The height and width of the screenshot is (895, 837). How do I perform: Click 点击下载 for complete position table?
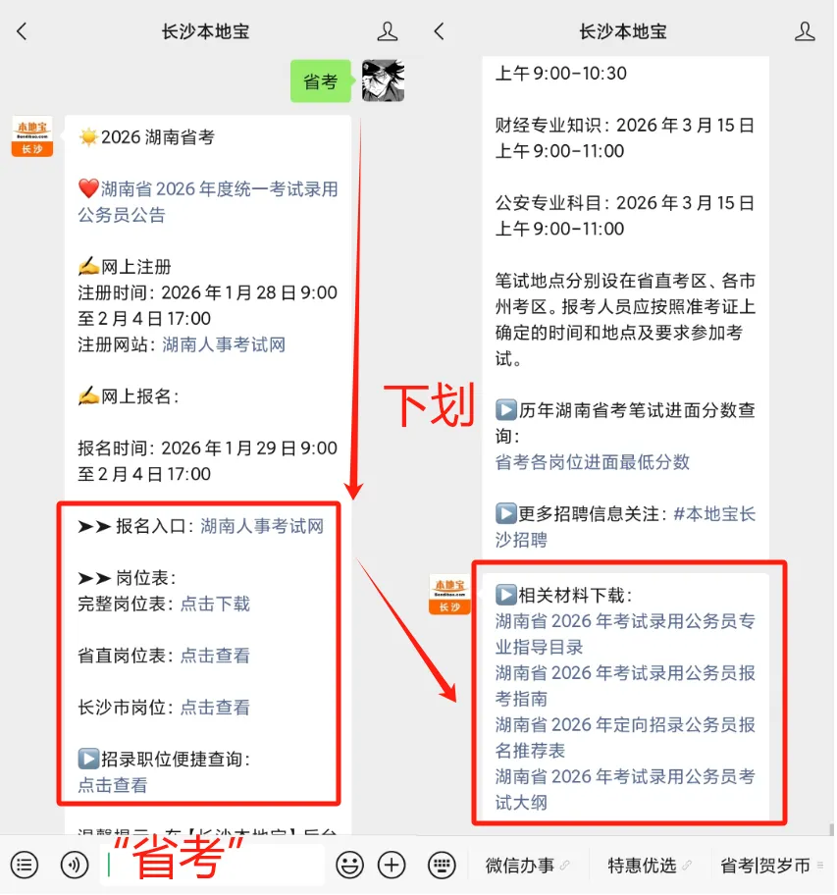(215, 604)
